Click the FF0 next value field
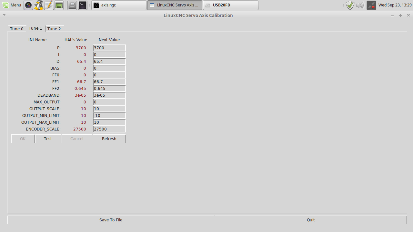This screenshot has width=413, height=232. pos(109,75)
